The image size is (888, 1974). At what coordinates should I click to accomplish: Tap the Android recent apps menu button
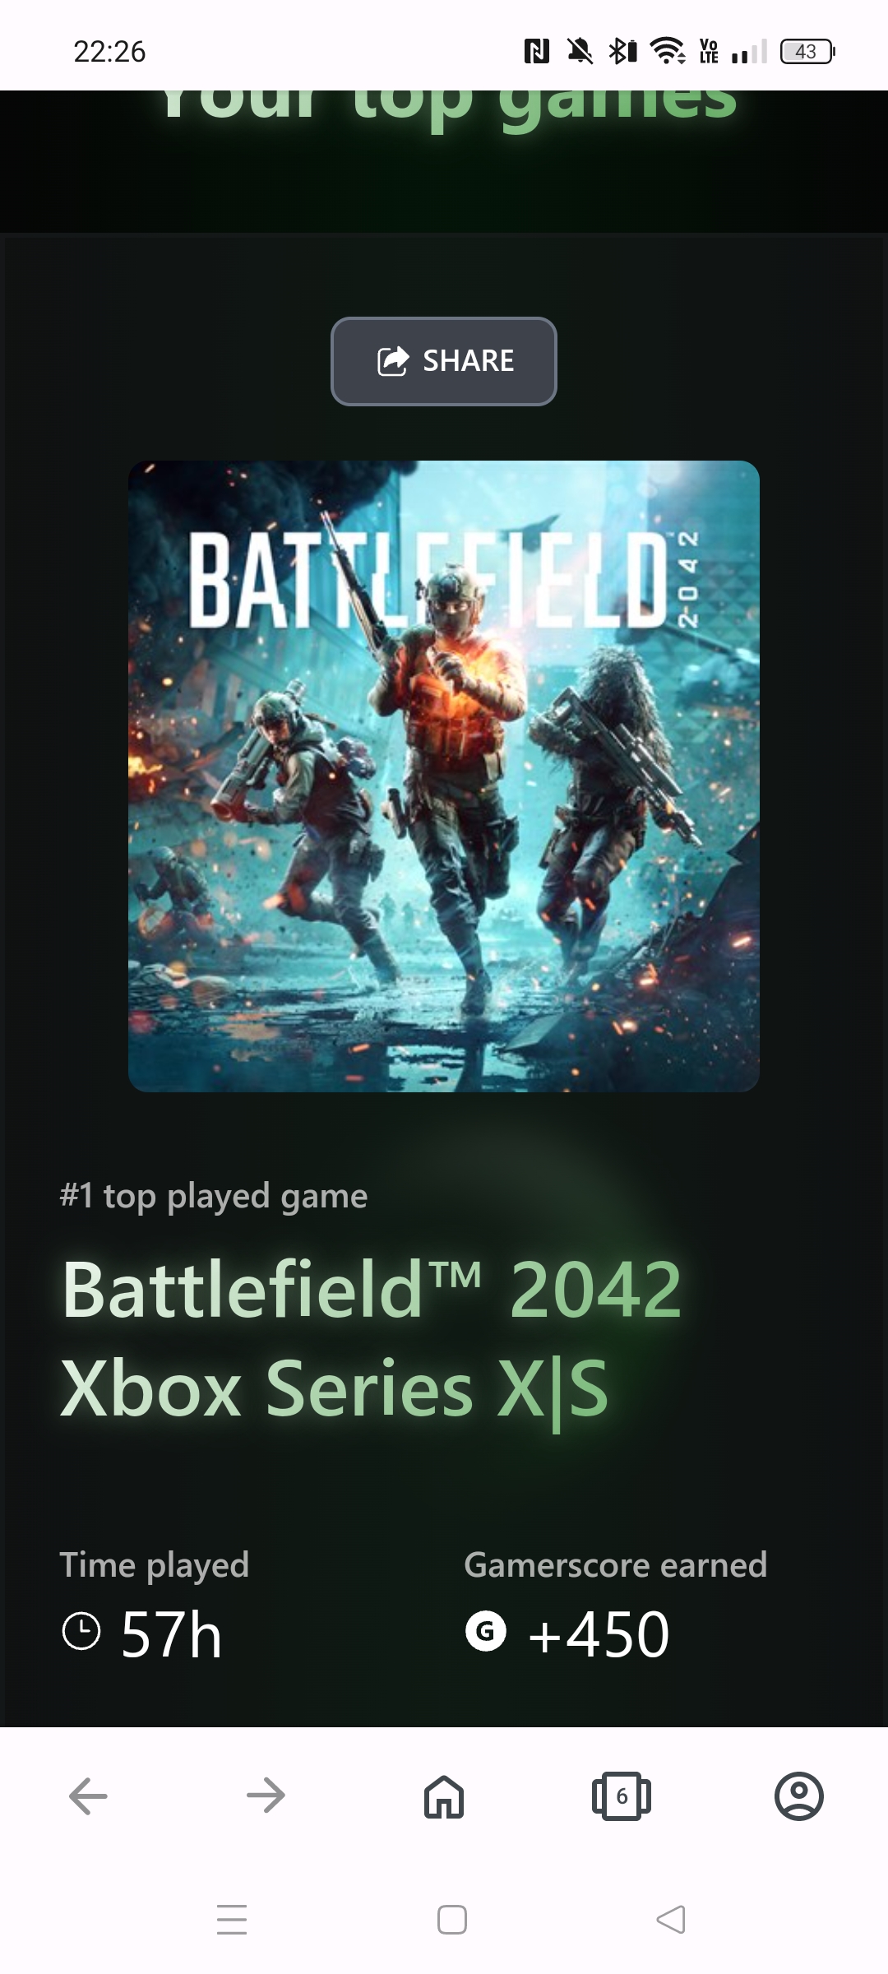point(232,1919)
